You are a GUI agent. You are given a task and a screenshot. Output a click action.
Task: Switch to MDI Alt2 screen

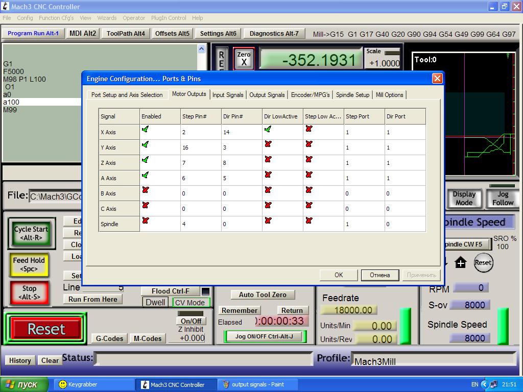[82, 33]
